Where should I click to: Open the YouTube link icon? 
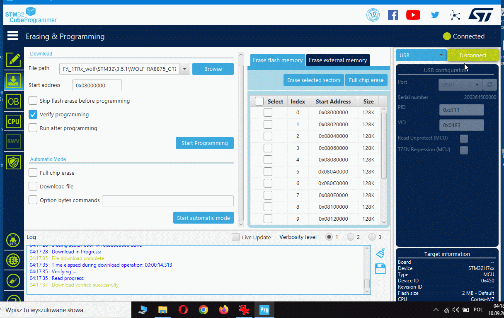tap(413, 15)
